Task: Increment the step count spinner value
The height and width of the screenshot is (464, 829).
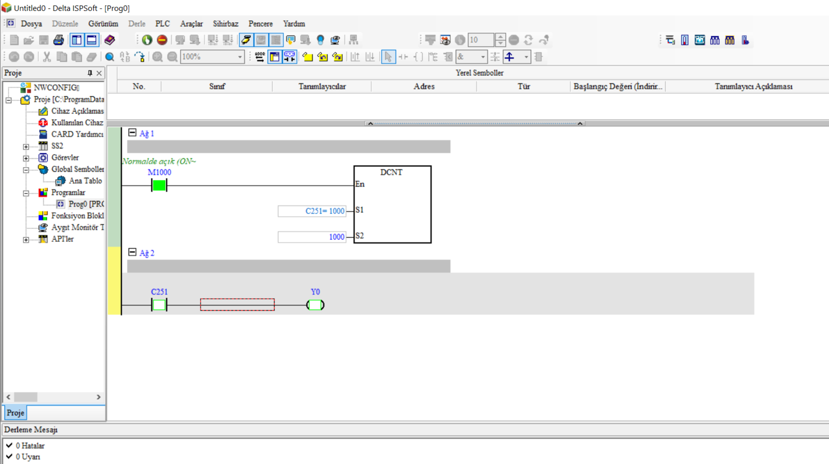Action: click(x=500, y=37)
